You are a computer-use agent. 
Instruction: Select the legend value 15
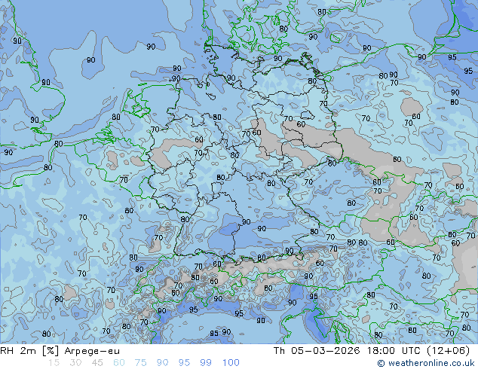(x=54, y=363)
